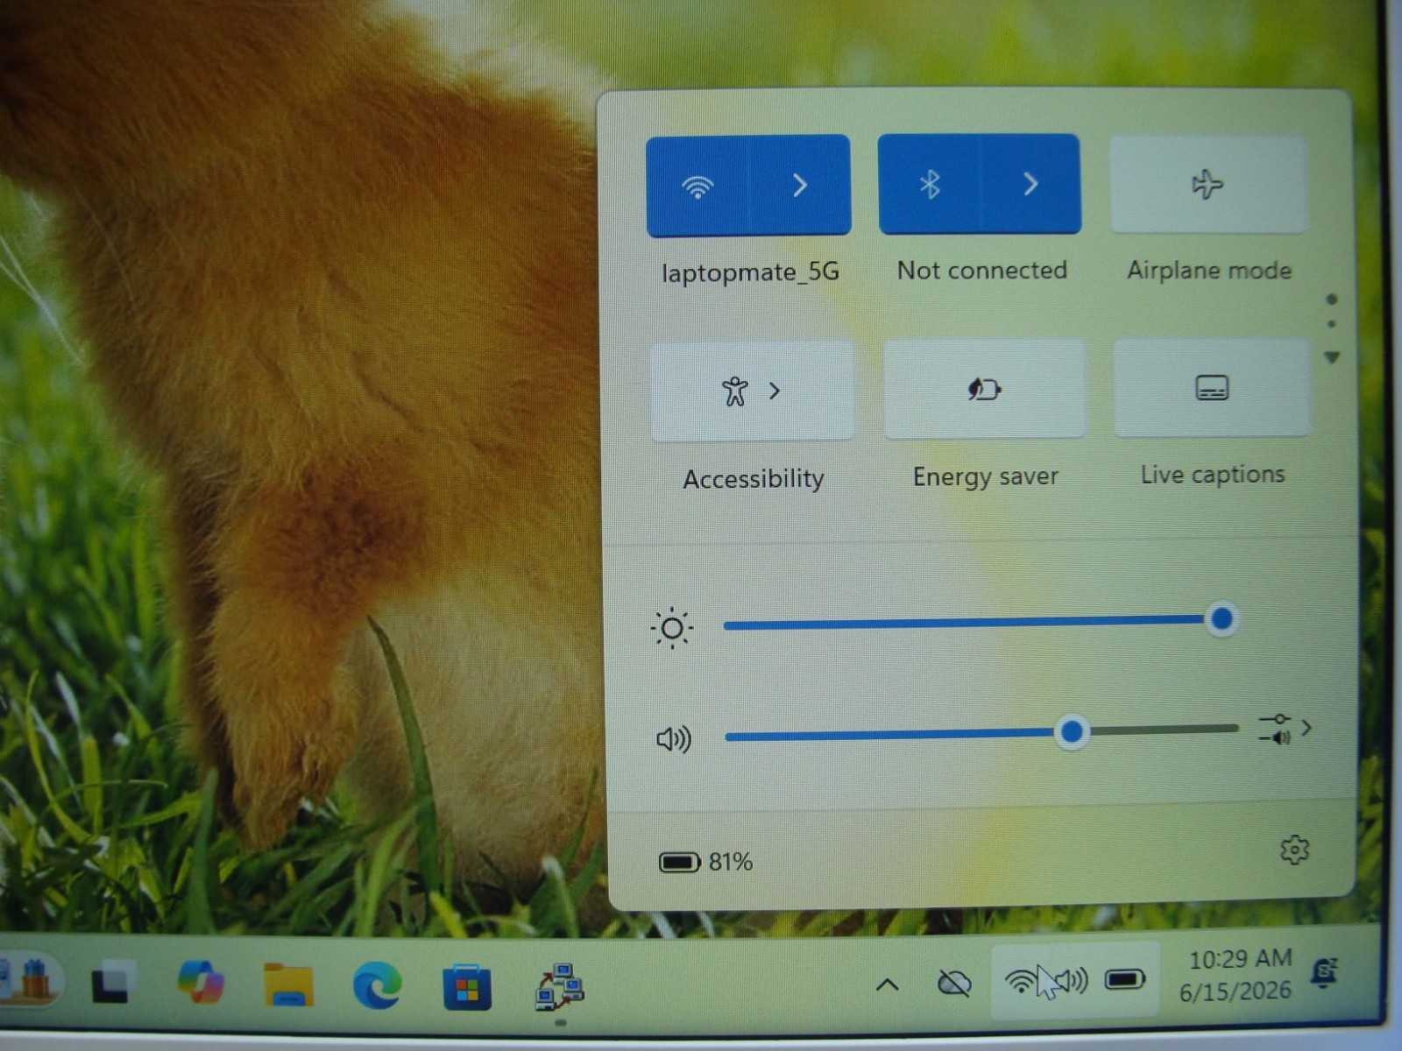Open all settings via gear icon
The width and height of the screenshot is (1402, 1051).
pos(1294,850)
